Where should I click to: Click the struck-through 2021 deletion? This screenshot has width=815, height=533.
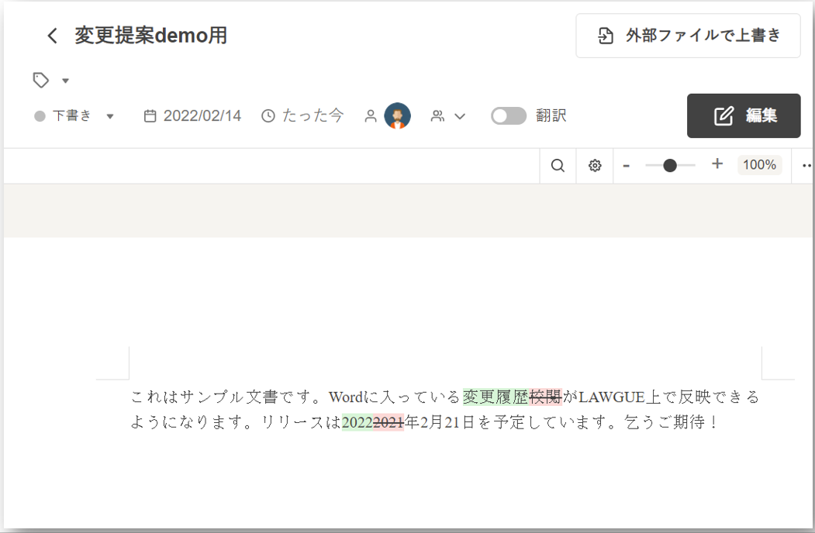click(x=389, y=422)
